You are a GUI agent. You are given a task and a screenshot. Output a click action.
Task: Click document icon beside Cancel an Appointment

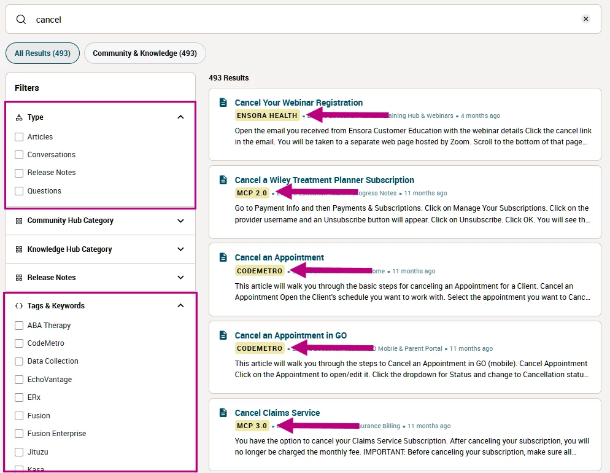click(x=223, y=257)
